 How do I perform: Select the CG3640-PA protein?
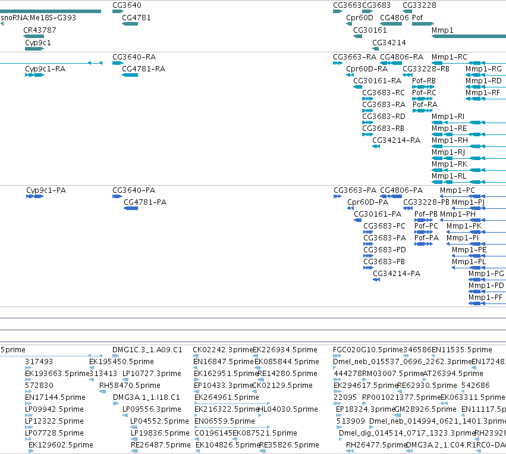117,196
